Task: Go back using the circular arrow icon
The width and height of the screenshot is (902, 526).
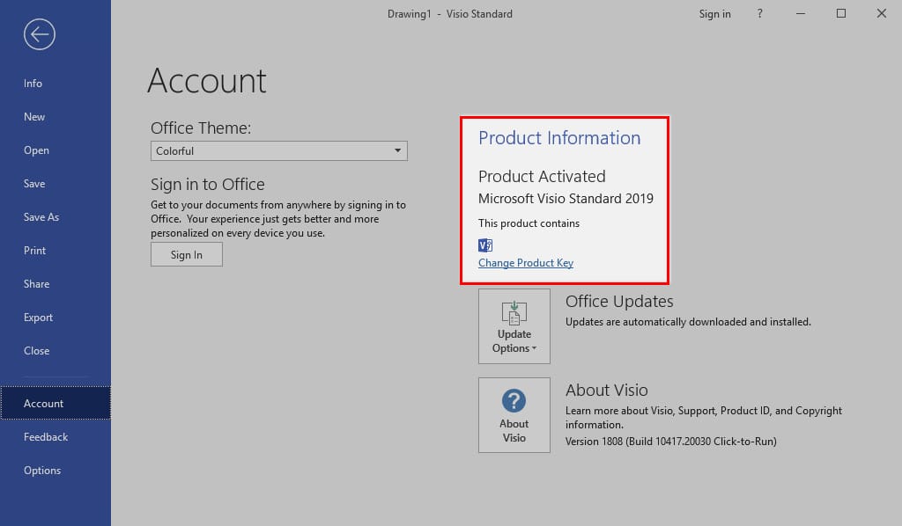Action: 40,34
